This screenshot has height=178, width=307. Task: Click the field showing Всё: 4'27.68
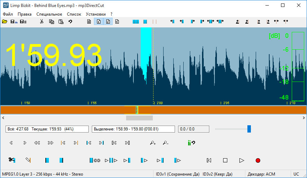pyautogui.click(x=47, y=129)
